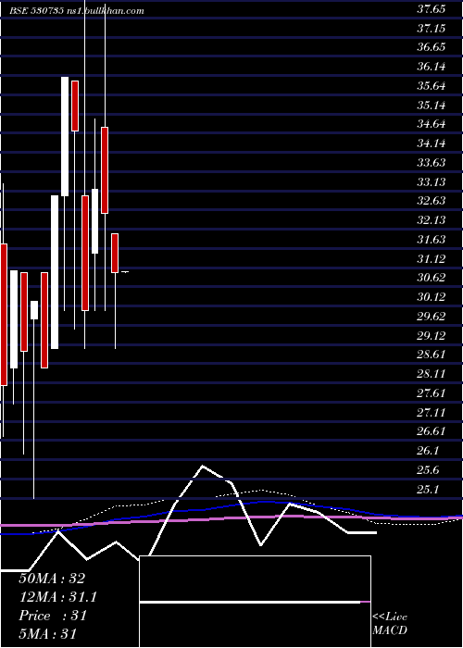Click the 36.65 price label
Image resolution: width=463 pixels, height=648 pixels.
pos(432,47)
